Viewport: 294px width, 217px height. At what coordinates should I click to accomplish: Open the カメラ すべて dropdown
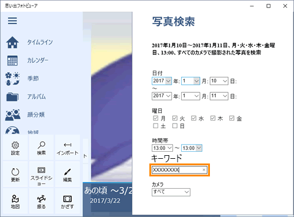pos(171,192)
